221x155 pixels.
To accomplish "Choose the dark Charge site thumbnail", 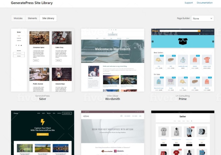I will point(43,133).
